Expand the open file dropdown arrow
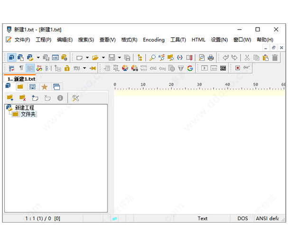Image resolution: width=288 pixels, height=244 pixels. [x=103, y=58]
